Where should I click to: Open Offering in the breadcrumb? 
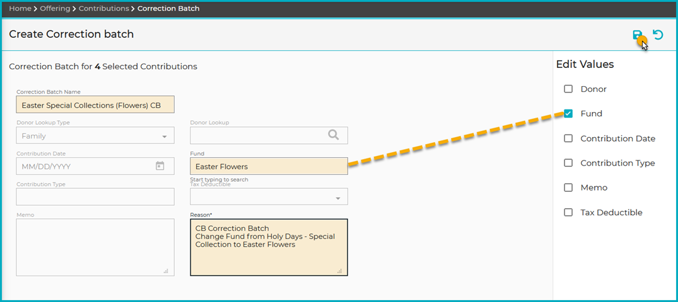coord(55,9)
